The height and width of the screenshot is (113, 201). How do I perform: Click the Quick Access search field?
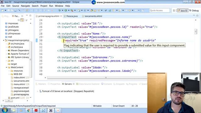click(160, 10)
